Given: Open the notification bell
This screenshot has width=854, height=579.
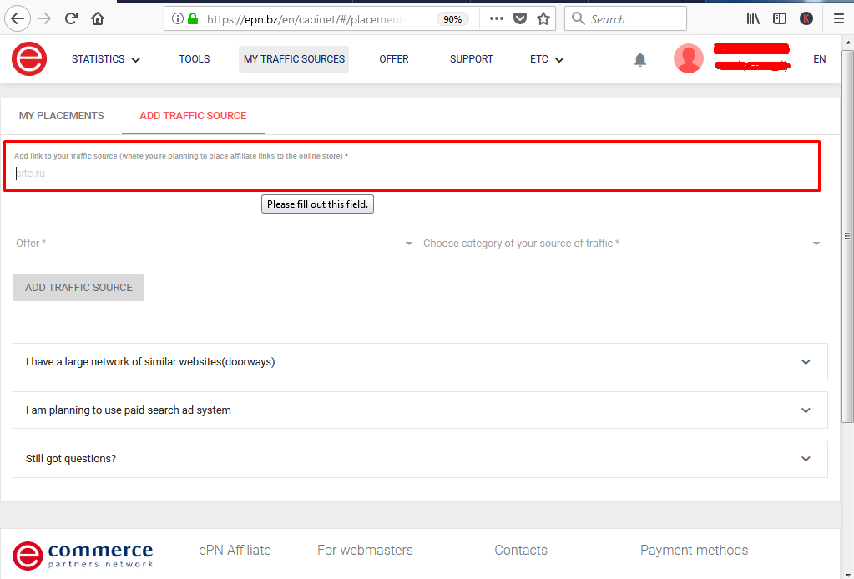Looking at the screenshot, I should pyautogui.click(x=639, y=58).
